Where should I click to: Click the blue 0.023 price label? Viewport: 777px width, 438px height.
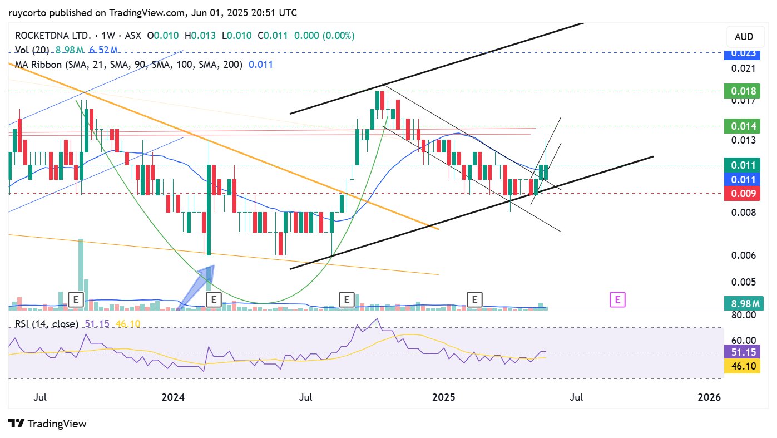coord(743,54)
